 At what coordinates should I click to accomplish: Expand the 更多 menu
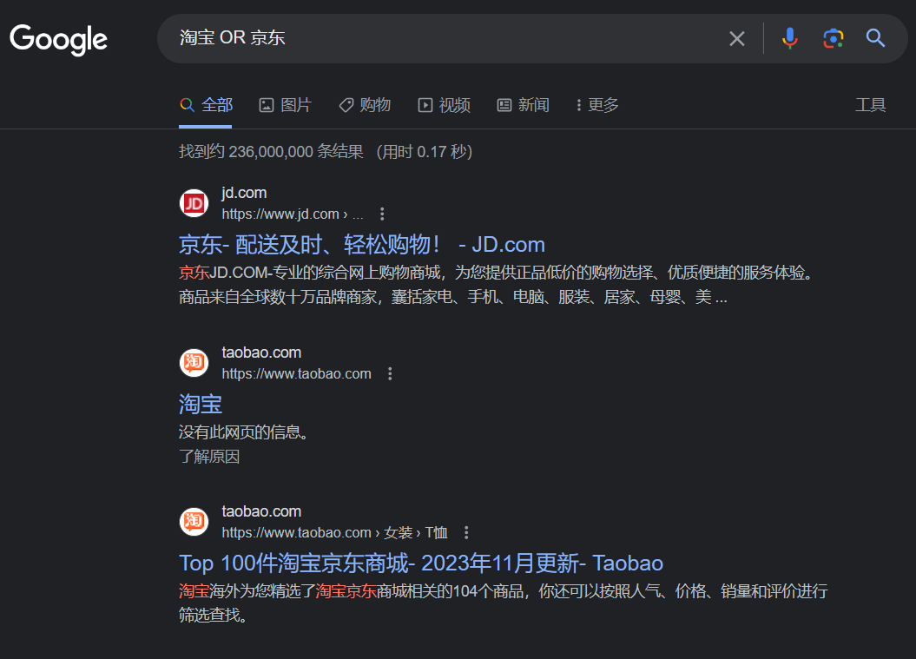click(597, 105)
